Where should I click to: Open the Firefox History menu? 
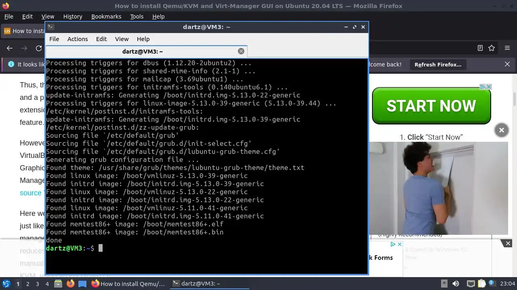[x=73, y=17]
